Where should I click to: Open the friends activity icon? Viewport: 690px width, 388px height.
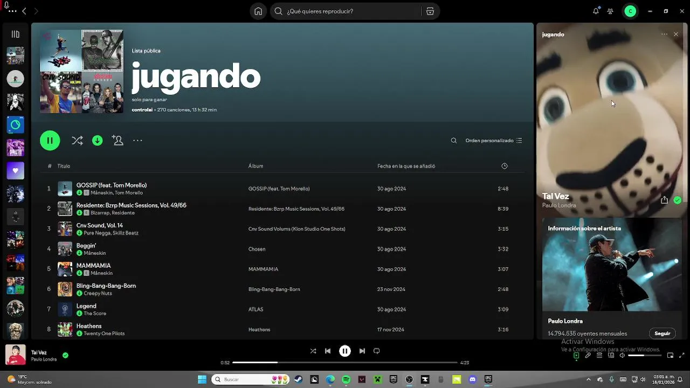point(610,11)
